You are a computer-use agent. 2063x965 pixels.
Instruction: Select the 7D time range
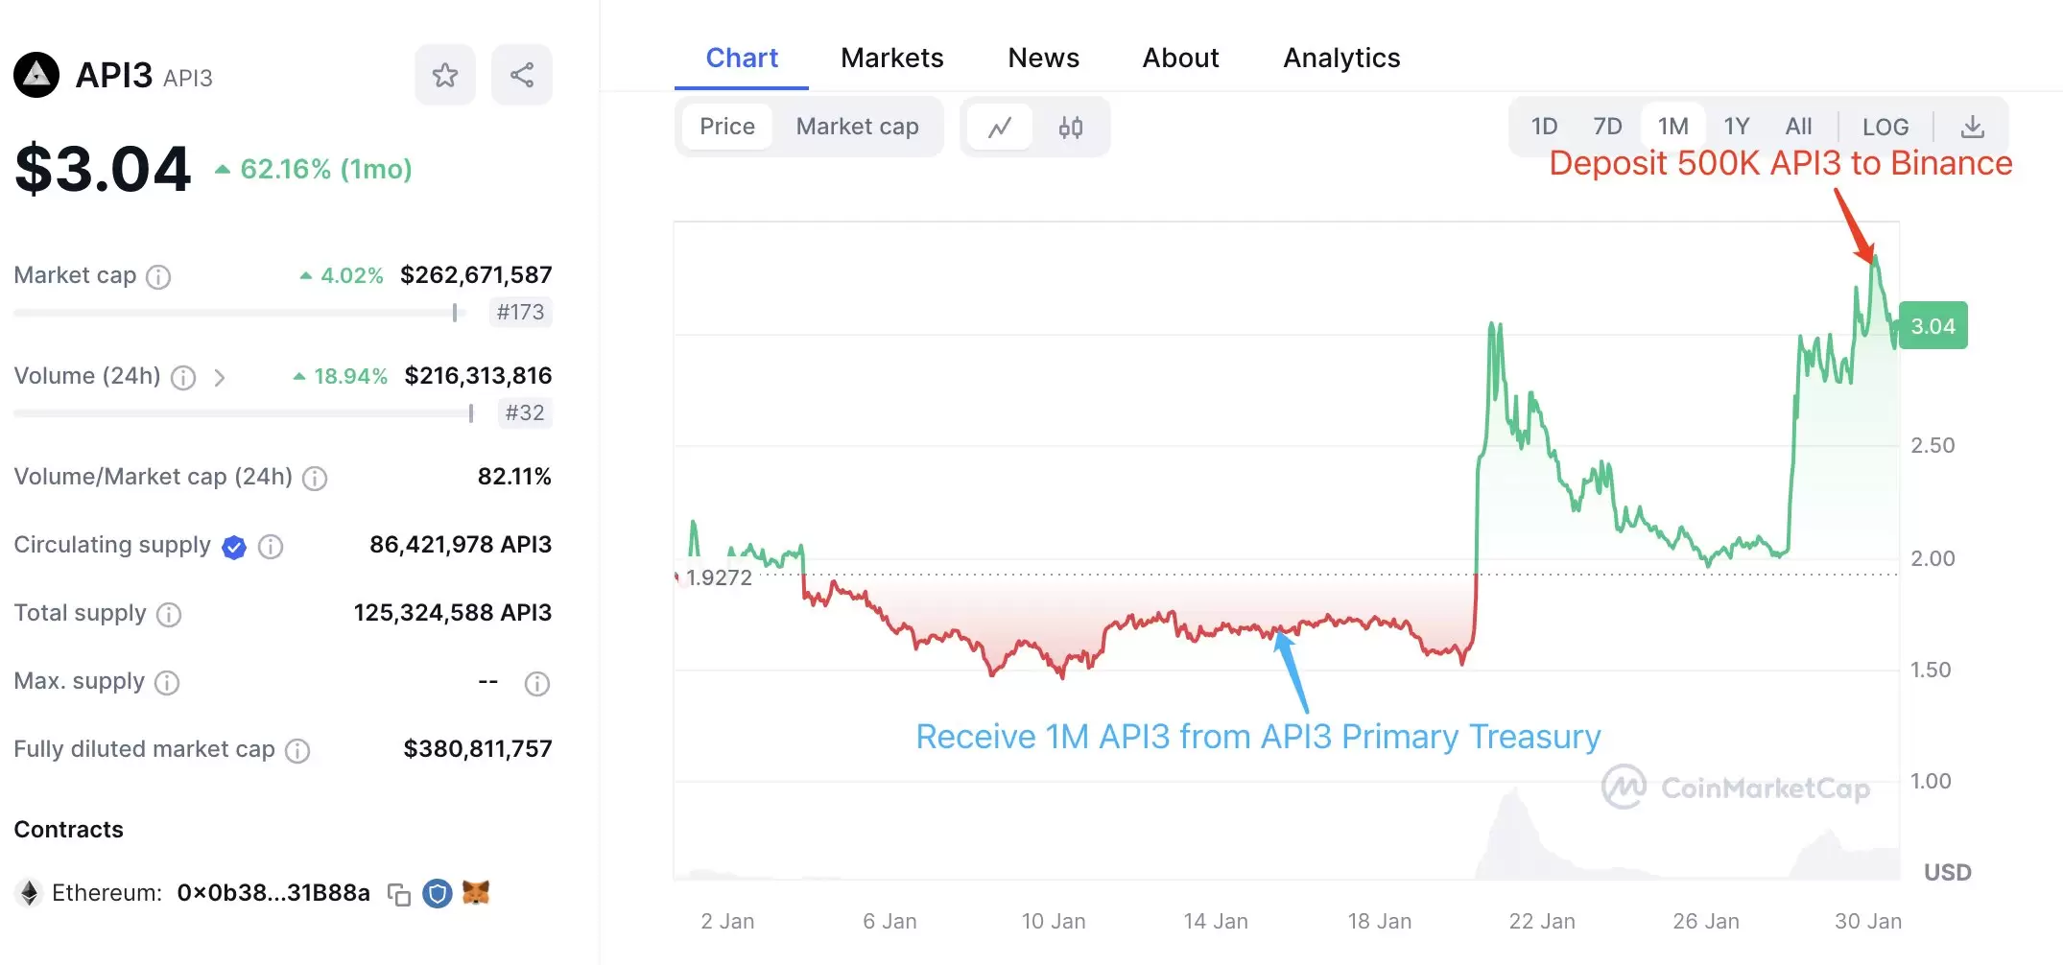click(1607, 127)
